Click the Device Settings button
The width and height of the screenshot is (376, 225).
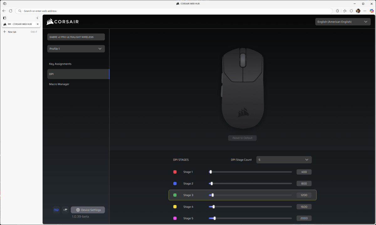88,210
